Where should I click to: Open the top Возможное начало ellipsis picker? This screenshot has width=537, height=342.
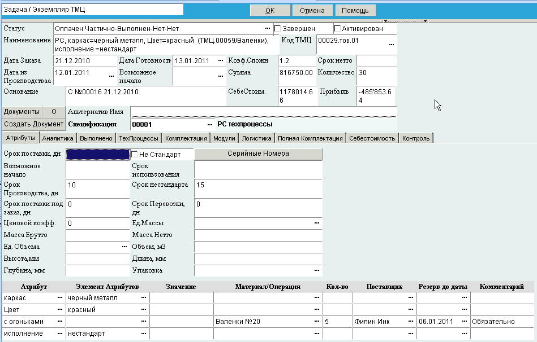point(221,76)
